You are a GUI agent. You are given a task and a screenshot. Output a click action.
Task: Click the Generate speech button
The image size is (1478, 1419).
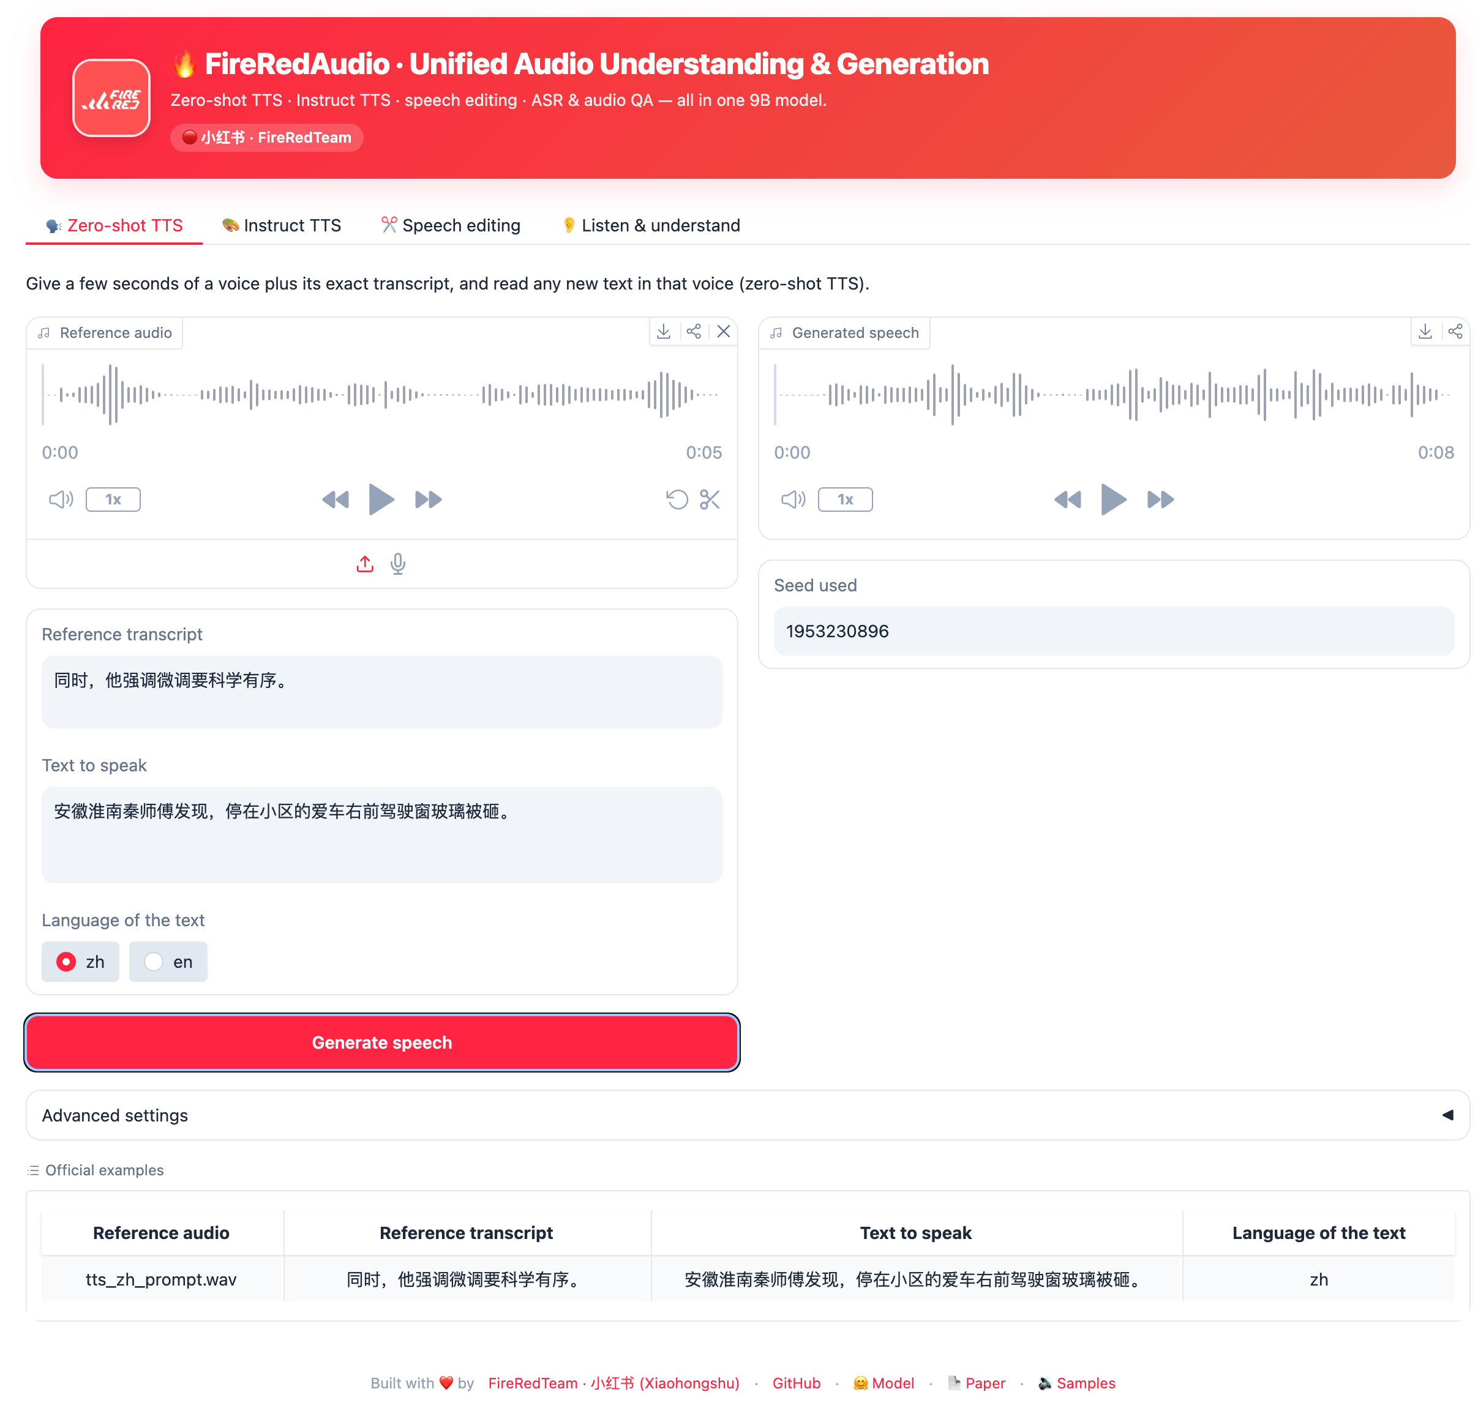click(x=381, y=1043)
